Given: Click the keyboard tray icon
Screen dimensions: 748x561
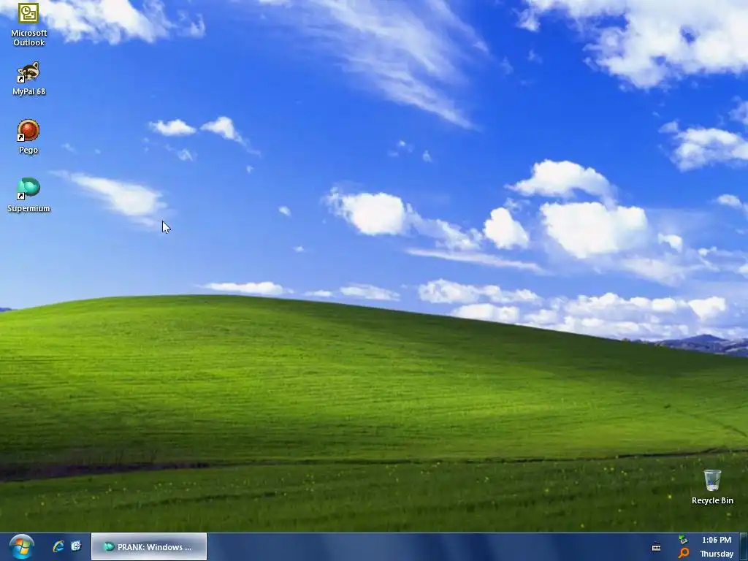Looking at the screenshot, I should click(x=657, y=547).
